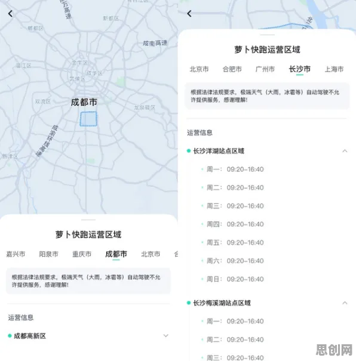This screenshot has width=356, height=361.
Task: Expand the 成都高新区 chevron
Action: point(165,336)
